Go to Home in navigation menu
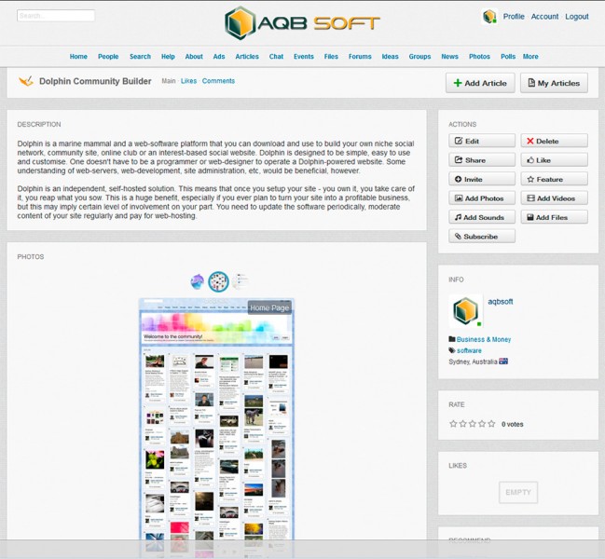605x559 pixels. pyautogui.click(x=78, y=56)
